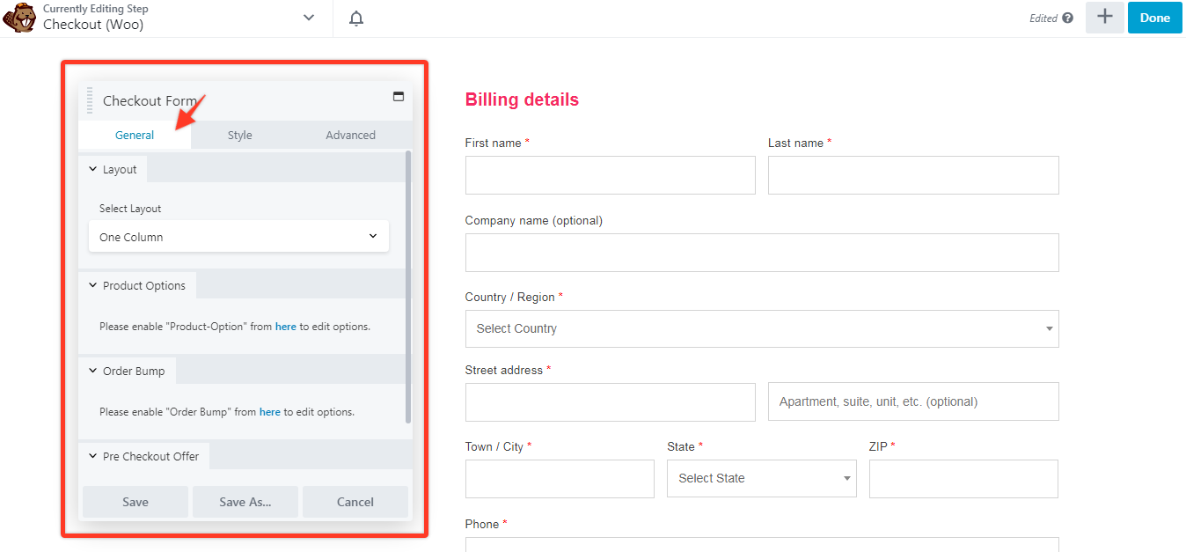Screen dimensions: 1186x552
Task: Open the Select State dropdown
Action: pos(761,478)
